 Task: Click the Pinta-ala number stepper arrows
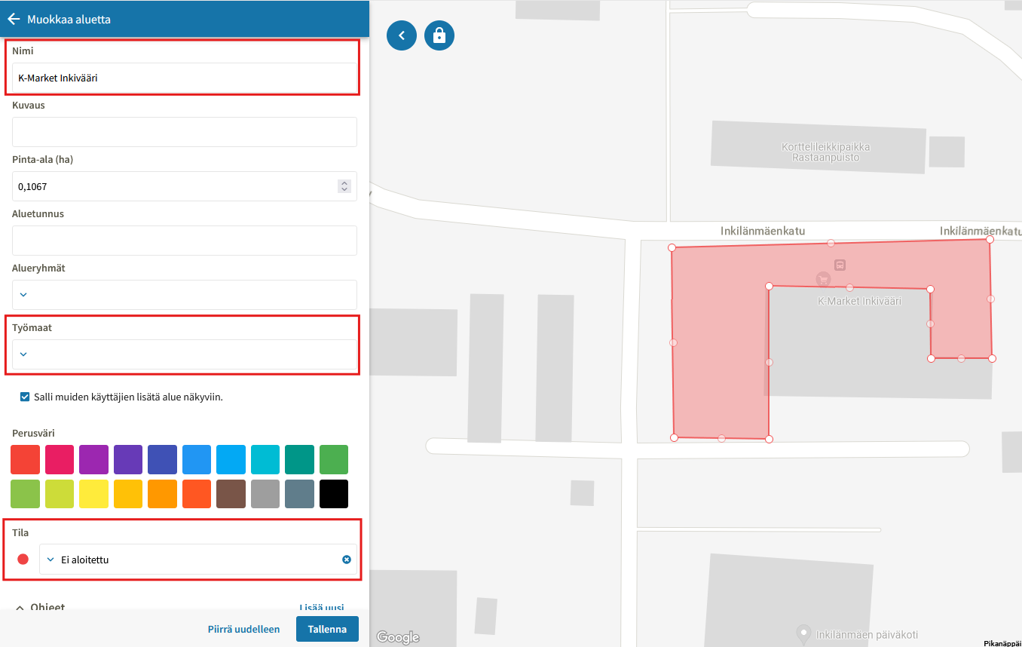(344, 186)
